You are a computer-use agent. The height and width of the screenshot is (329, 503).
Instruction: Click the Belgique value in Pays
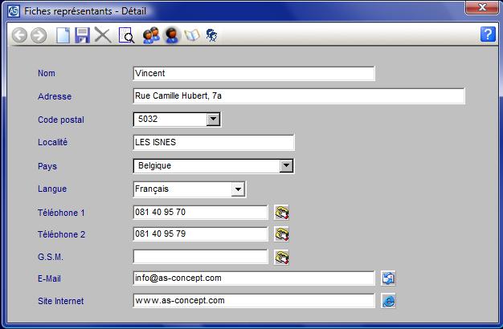click(154, 165)
